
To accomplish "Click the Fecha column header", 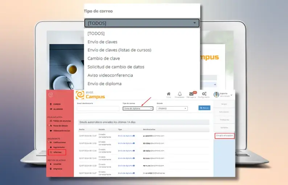I will point(82,129).
